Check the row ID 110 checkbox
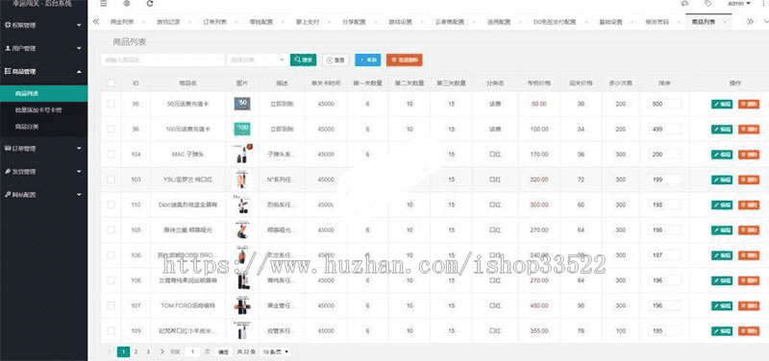769x361 pixels. click(112, 205)
